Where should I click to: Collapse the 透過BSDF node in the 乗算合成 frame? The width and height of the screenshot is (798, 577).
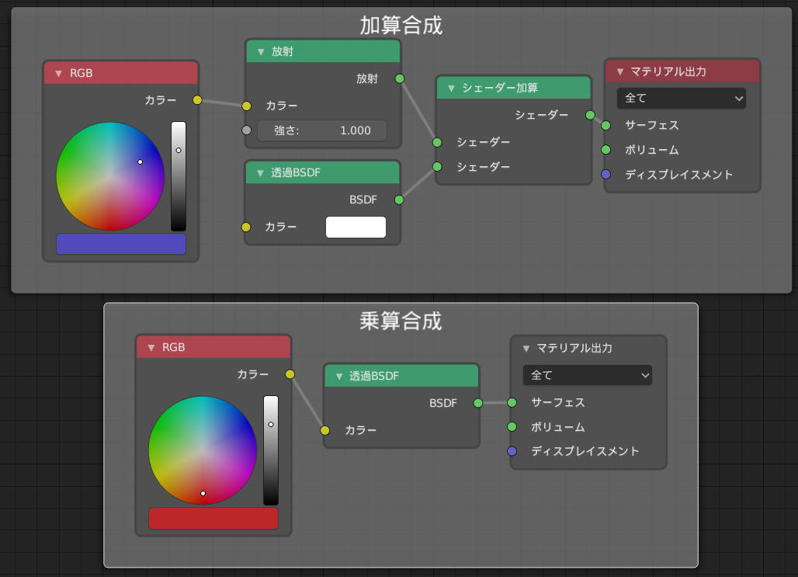point(339,377)
